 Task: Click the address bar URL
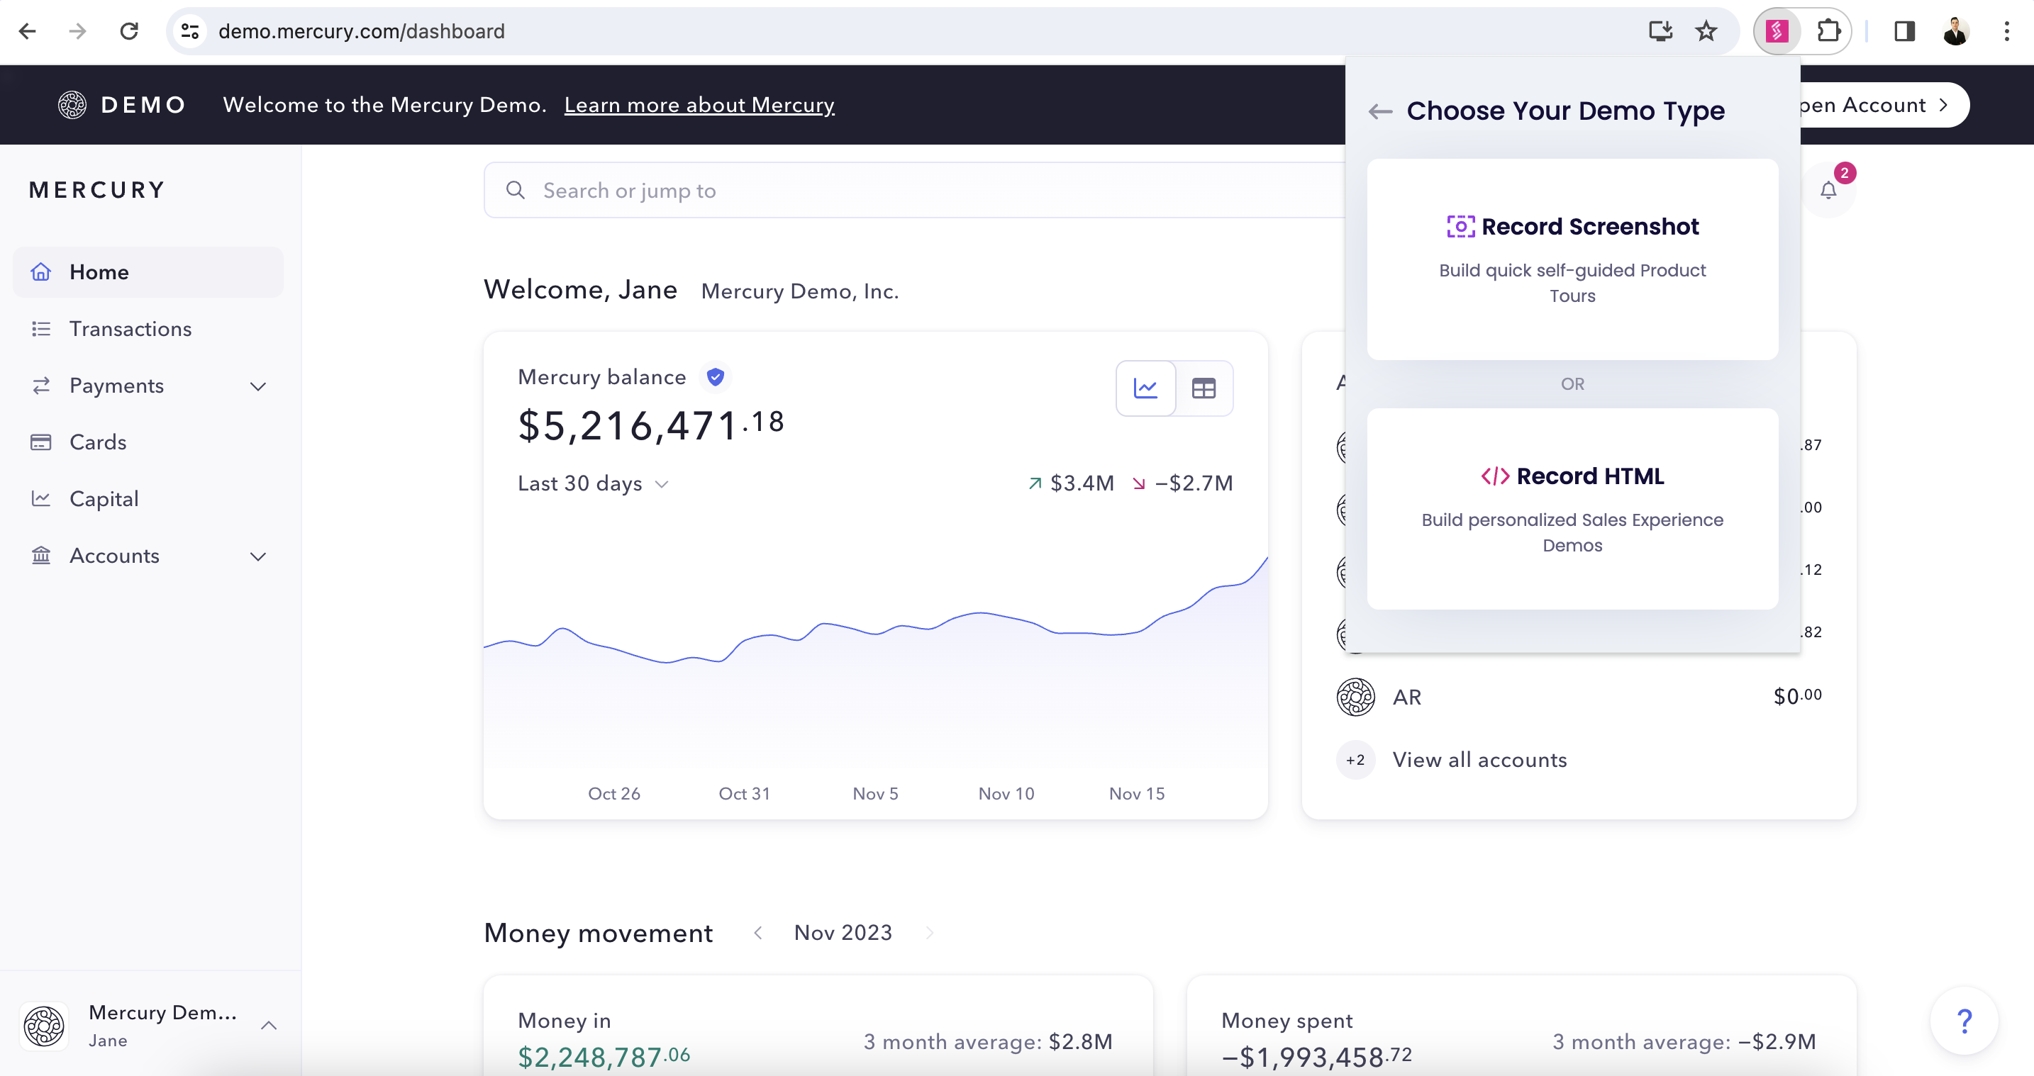click(x=362, y=32)
